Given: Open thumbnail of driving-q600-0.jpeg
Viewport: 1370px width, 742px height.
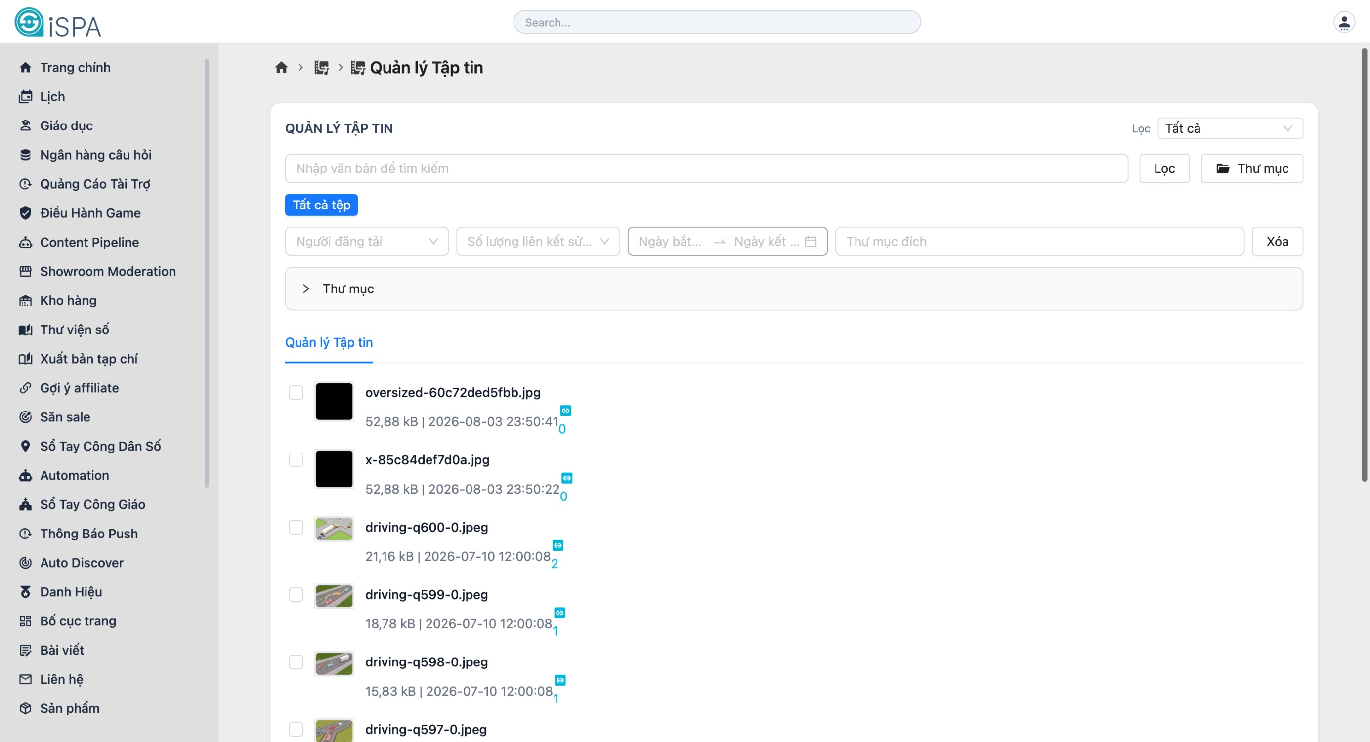Looking at the screenshot, I should click(x=334, y=530).
